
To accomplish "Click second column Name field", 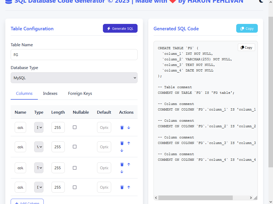I will (20, 147).
